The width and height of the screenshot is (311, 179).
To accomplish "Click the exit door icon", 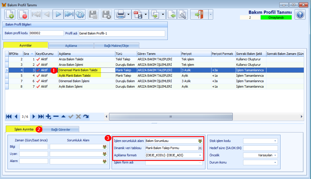I will tap(199, 14).
